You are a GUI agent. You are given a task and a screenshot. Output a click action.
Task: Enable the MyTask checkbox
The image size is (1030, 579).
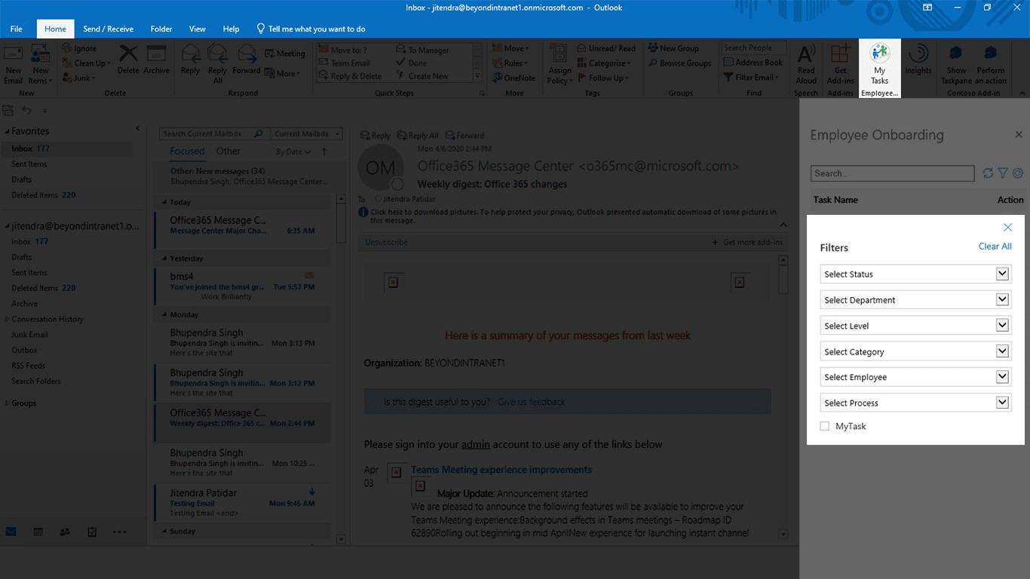[x=825, y=427]
